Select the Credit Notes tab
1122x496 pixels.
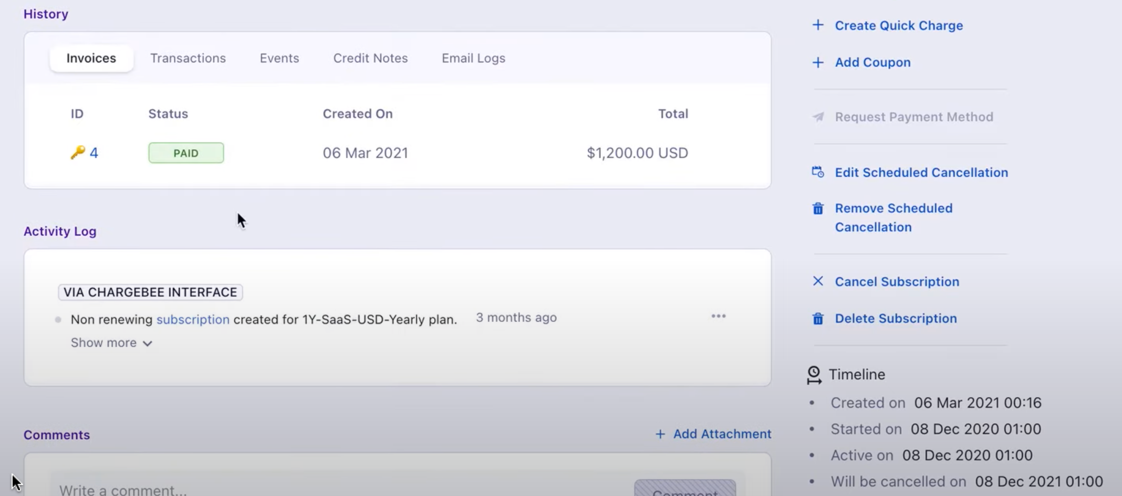370,58
